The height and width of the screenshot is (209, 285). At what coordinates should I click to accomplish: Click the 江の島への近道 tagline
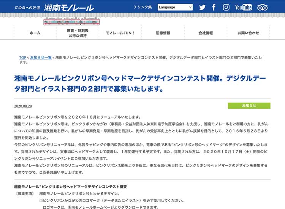[27, 8]
